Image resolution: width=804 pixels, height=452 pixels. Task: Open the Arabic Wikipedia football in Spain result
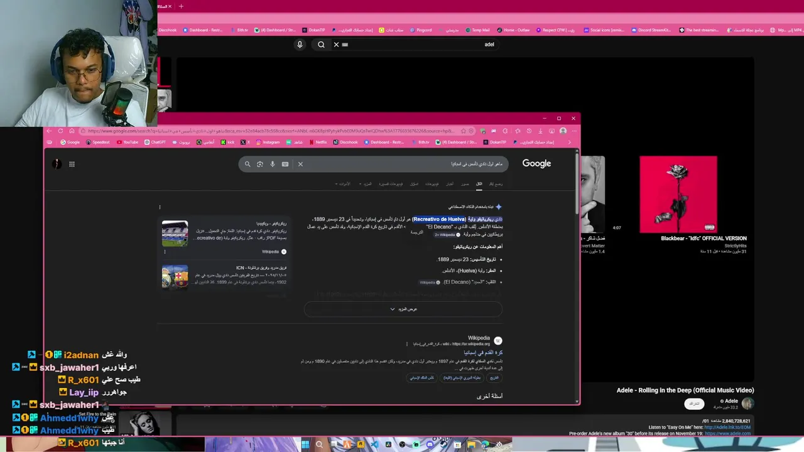pyautogui.click(x=483, y=353)
